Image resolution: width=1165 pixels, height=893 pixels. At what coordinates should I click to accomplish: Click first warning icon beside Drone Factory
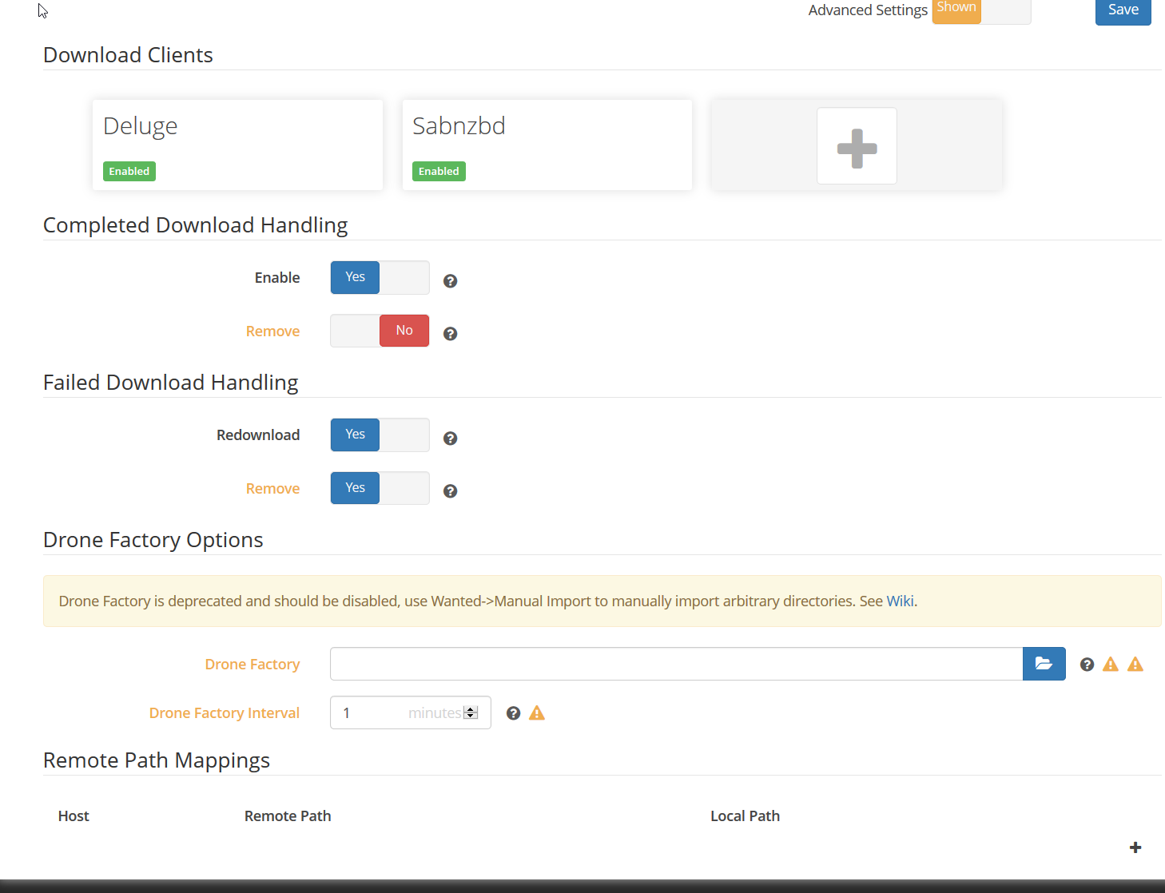click(x=1111, y=665)
